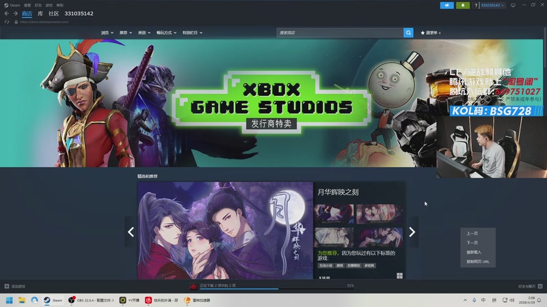
Task: Open the Big Picture monitor icon
Action: pyautogui.click(x=513, y=5)
